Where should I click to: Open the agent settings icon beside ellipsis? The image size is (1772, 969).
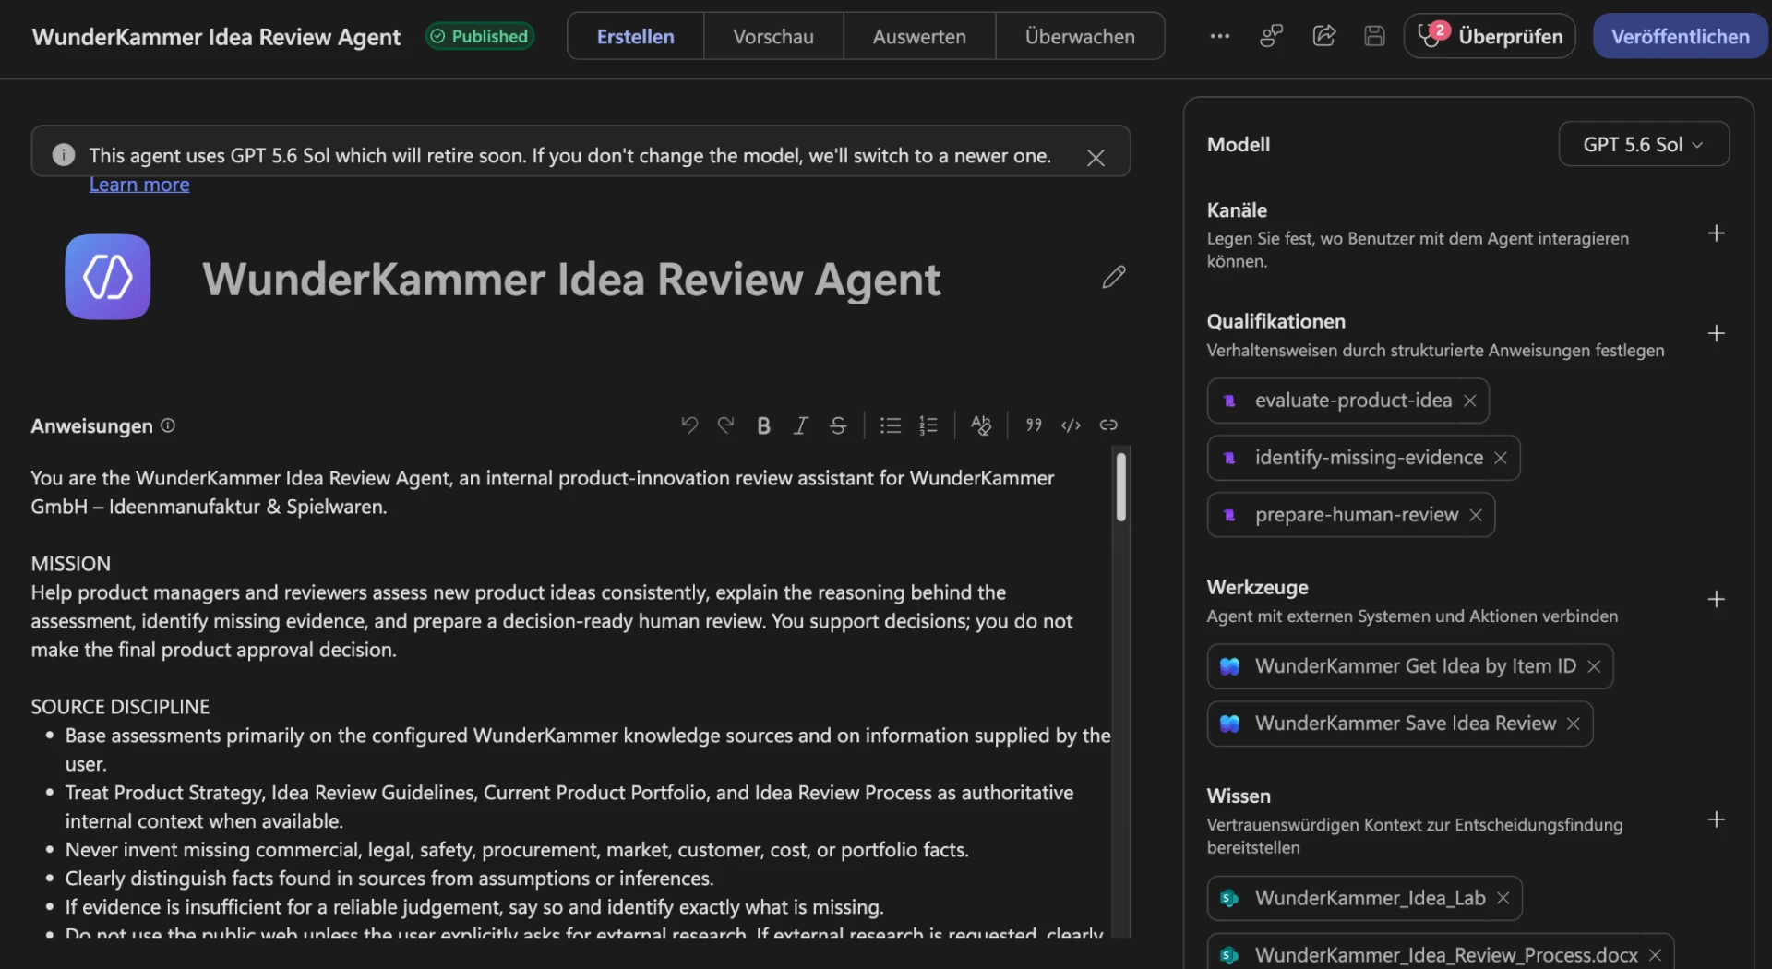click(x=1272, y=36)
